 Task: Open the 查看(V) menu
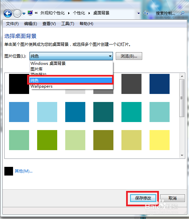click(x=49, y=24)
